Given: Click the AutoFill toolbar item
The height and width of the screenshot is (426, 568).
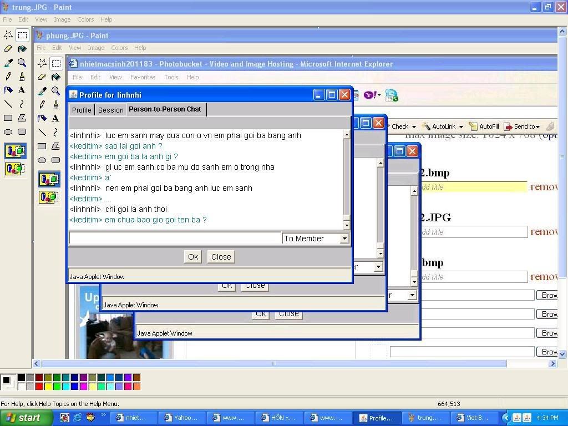Looking at the screenshot, I should (484, 126).
